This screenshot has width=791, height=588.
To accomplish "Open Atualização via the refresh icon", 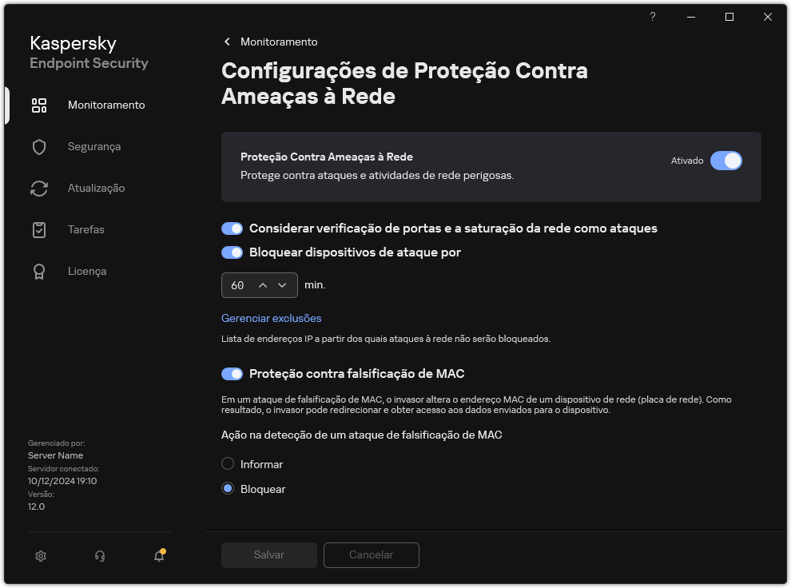I will coord(38,188).
